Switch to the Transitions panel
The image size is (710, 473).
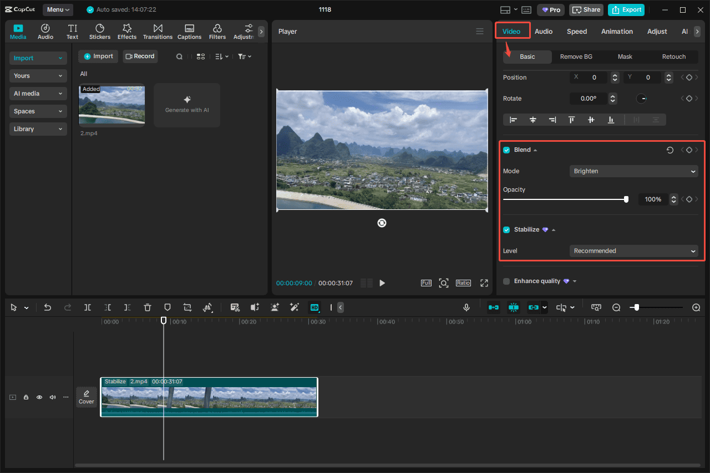158,31
